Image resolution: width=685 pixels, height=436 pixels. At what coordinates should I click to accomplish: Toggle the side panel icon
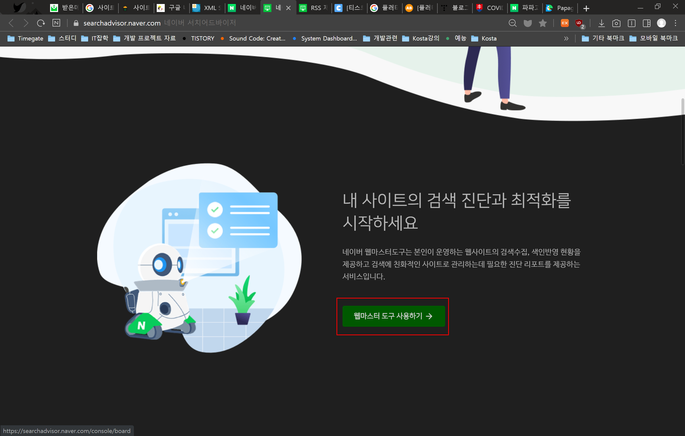coord(631,23)
